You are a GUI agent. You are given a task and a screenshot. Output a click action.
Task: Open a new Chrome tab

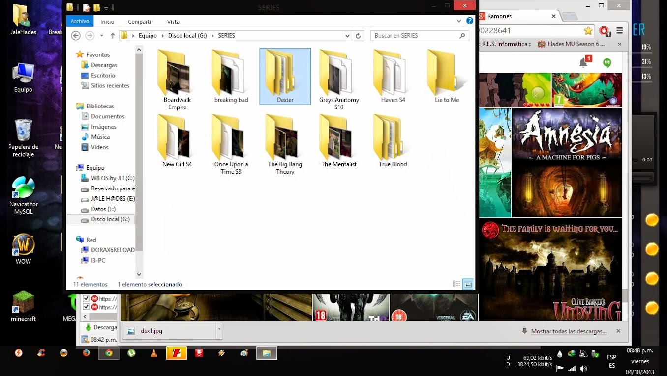[x=570, y=16]
